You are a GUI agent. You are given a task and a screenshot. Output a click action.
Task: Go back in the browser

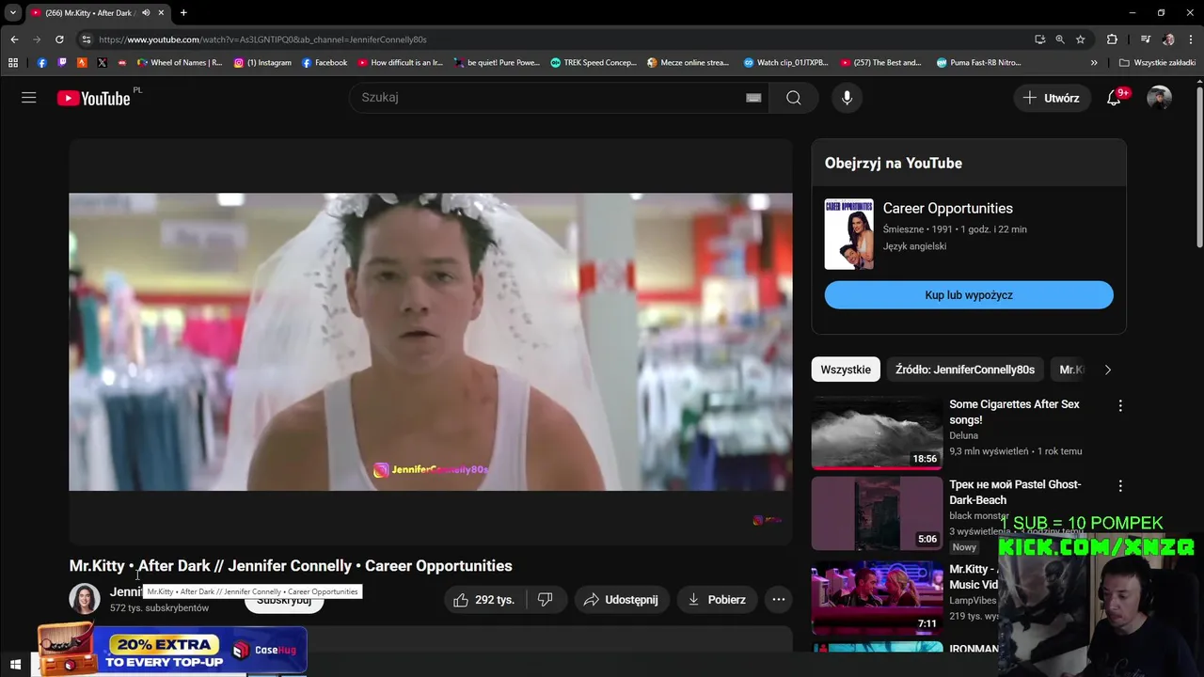[14, 39]
